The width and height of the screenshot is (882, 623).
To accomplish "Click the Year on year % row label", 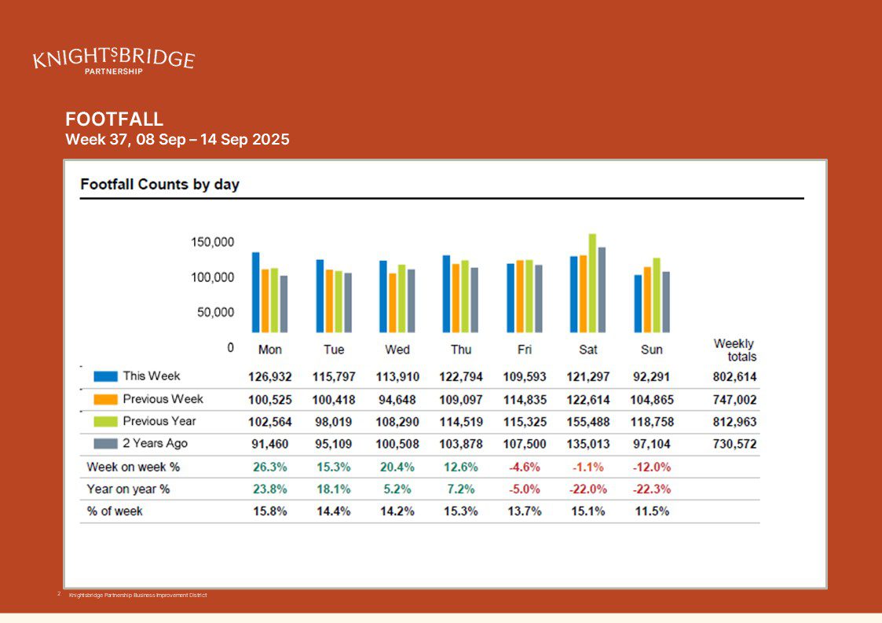I will point(128,489).
